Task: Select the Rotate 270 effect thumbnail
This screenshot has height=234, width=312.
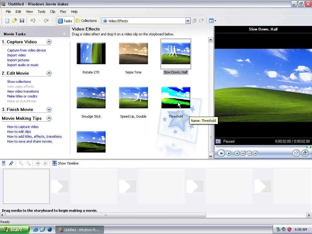Action: pyautogui.click(x=91, y=54)
